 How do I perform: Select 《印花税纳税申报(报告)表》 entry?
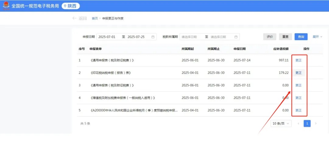click(x=110, y=73)
